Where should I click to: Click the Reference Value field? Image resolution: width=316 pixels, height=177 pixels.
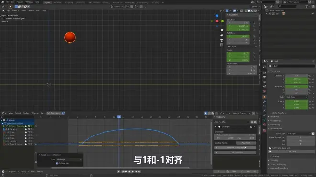235,135
